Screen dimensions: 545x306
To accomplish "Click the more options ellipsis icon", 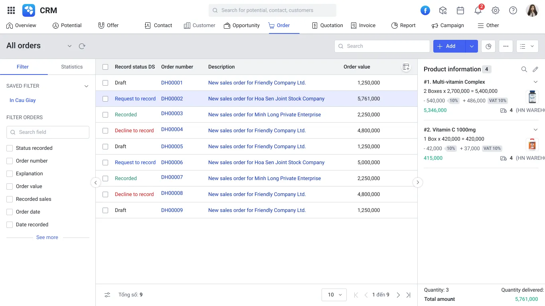I will (x=506, y=46).
